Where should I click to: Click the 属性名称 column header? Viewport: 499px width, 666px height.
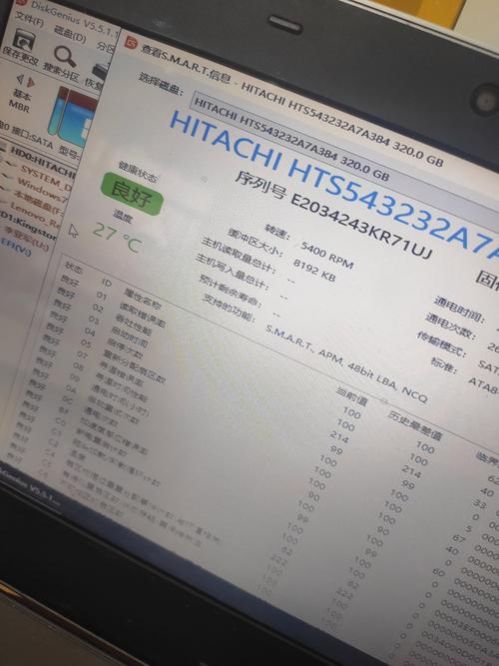coord(142,299)
